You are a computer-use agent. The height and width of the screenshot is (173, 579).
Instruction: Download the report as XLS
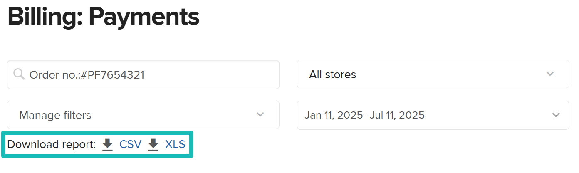click(x=175, y=145)
